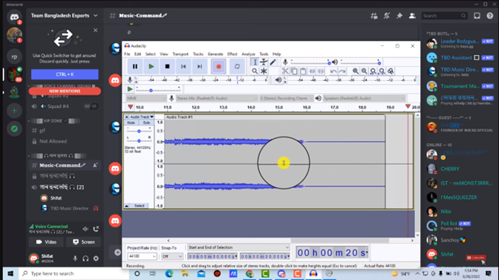Select the Envelope tool
499x280 pixels.
(264, 62)
